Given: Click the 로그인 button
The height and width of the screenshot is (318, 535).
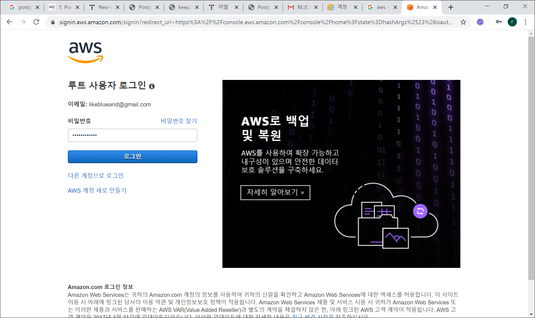Looking at the screenshot, I should [132, 156].
